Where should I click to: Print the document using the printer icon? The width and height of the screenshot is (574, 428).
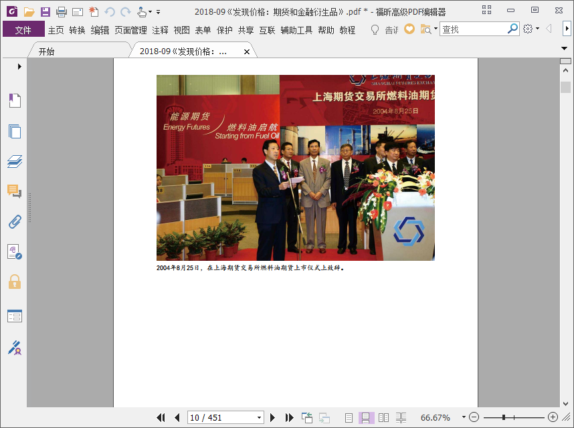[x=62, y=12]
